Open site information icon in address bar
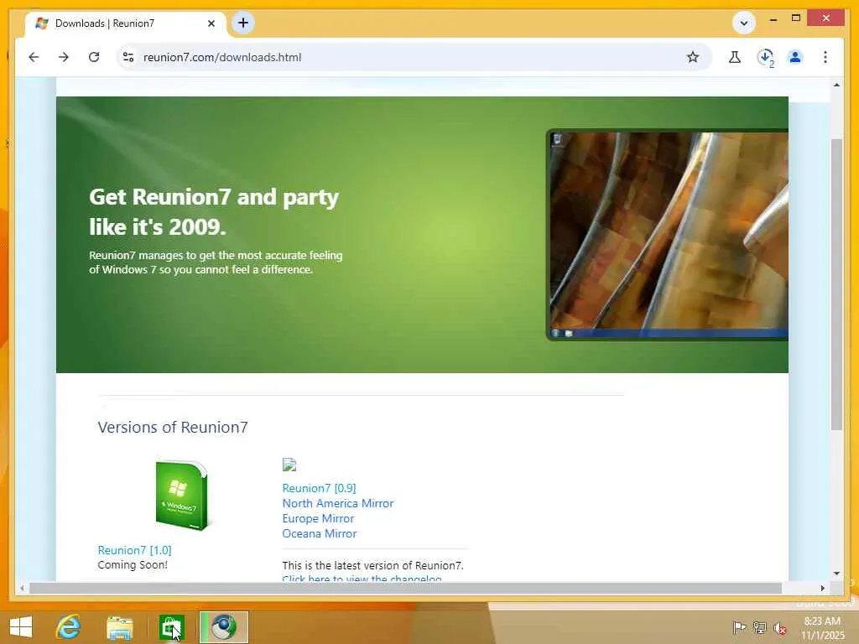859x644 pixels. pyautogui.click(x=128, y=57)
